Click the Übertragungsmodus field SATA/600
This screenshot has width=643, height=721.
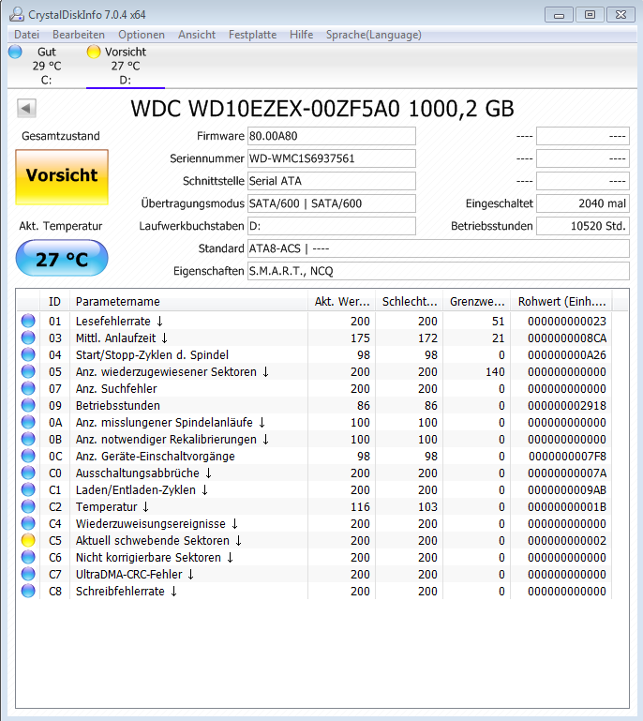pos(332,203)
